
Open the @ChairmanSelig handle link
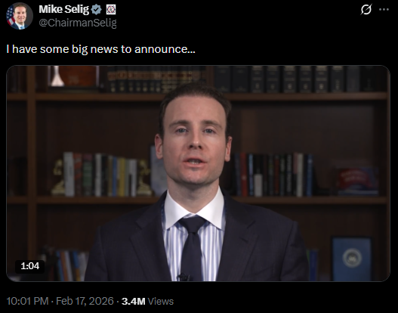click(78, 23)
